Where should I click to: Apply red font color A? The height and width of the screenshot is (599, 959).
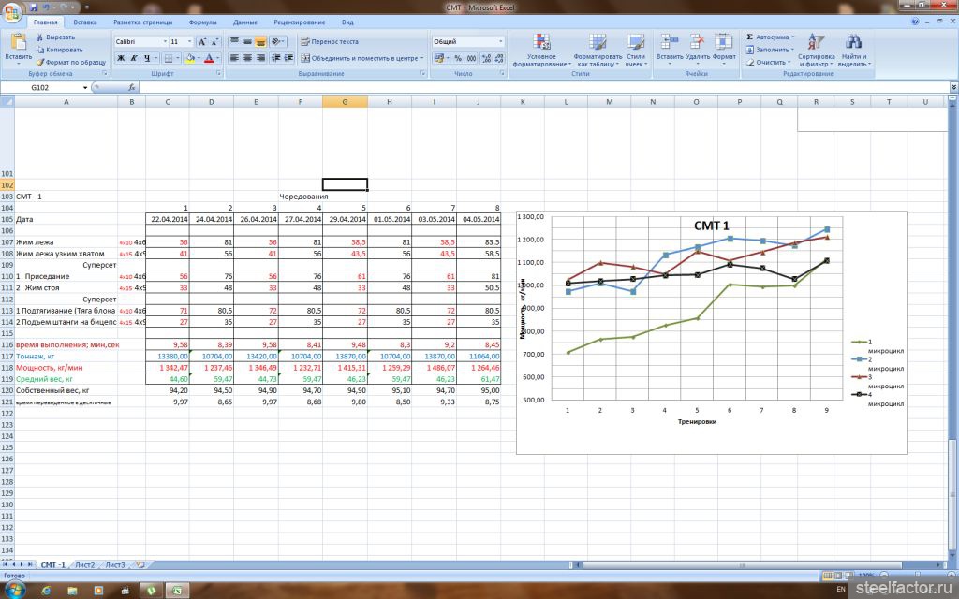point(209,58)
